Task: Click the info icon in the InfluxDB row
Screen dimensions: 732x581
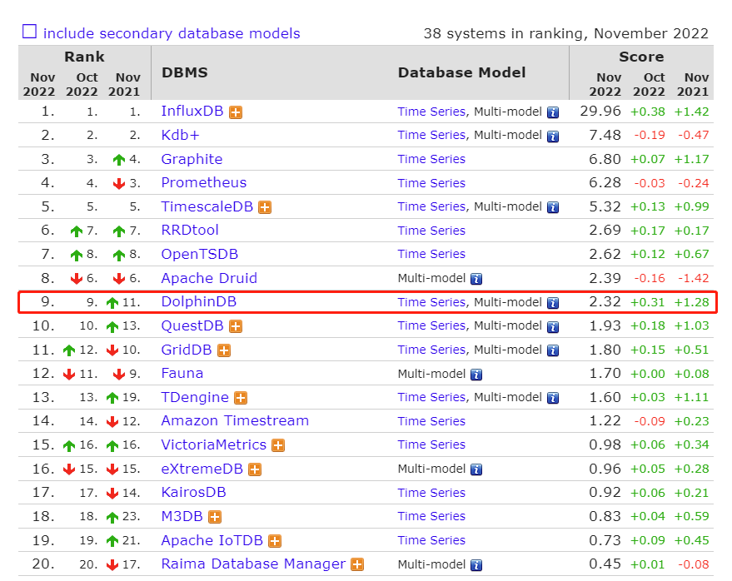Action: coord(553,112)
